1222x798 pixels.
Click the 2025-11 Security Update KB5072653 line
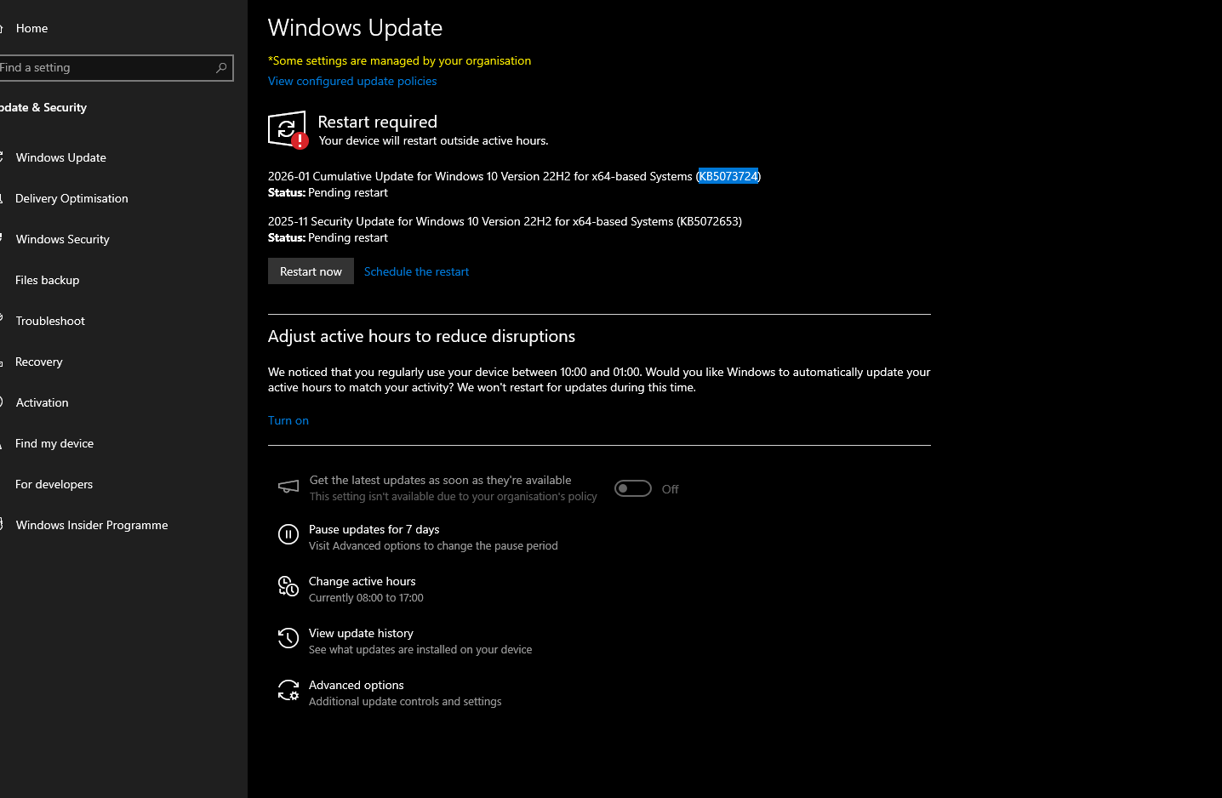(505, 221)
